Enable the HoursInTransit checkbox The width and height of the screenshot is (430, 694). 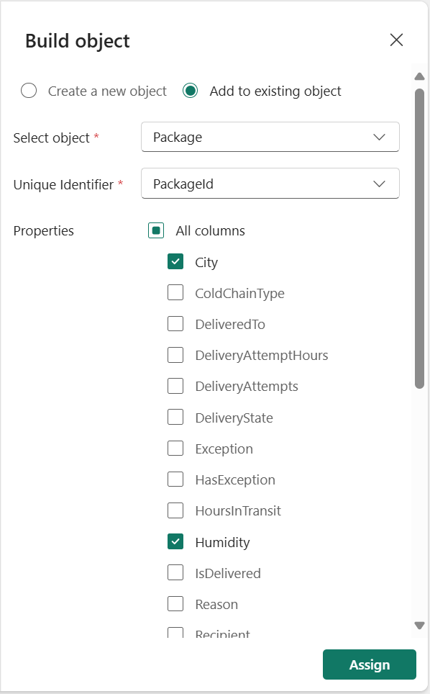[x=175, y=510]
